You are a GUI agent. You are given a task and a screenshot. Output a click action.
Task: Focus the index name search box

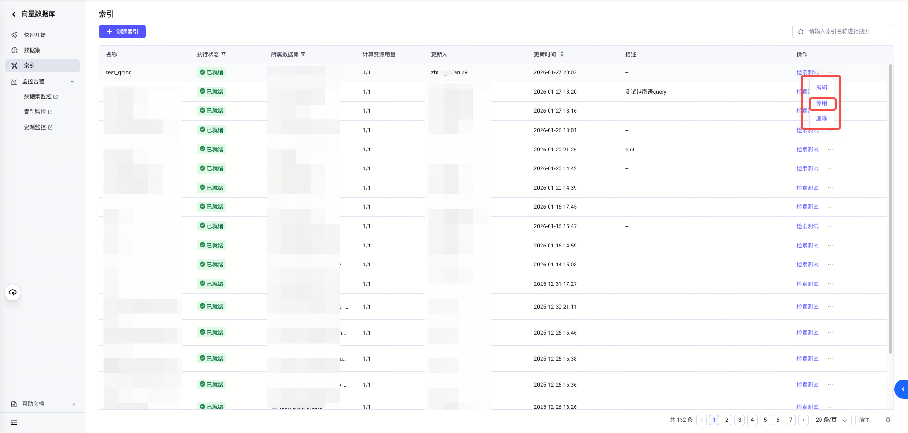pyautogui.click(x=843, y=31)
